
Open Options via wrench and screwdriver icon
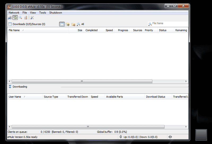pyautogui.click(x=32, y=18)
